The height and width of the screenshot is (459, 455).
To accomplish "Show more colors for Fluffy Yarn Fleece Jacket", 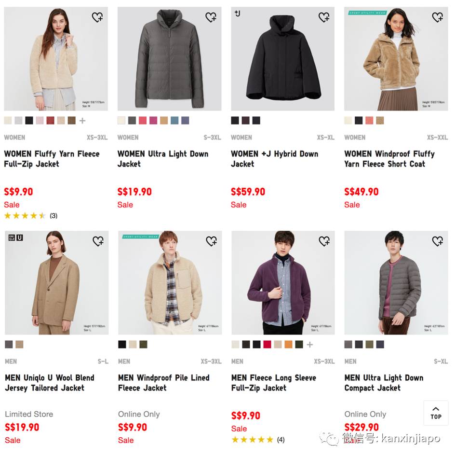I will point(82,121).
